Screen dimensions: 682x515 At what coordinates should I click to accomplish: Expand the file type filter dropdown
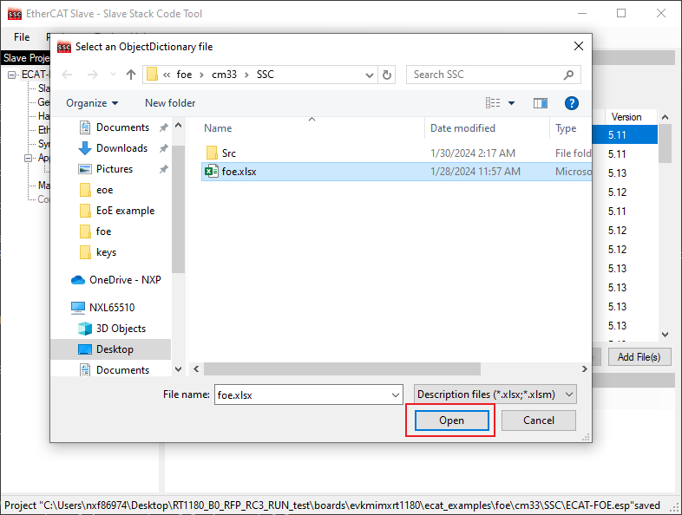[495, 394]
